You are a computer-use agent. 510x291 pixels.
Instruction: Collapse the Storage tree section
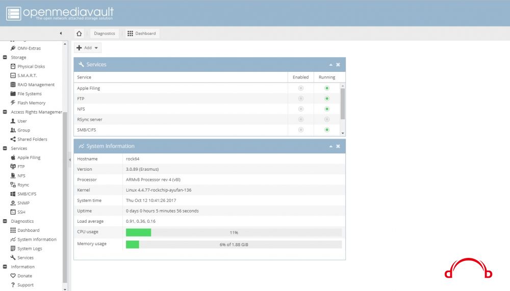tap(5, 57)
